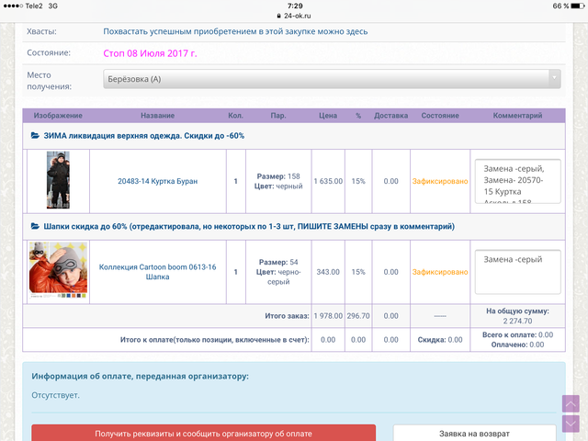
Task: Open Коллекция Cartoon boom 0613-16 Шапка link
Action: coord(157,272)
